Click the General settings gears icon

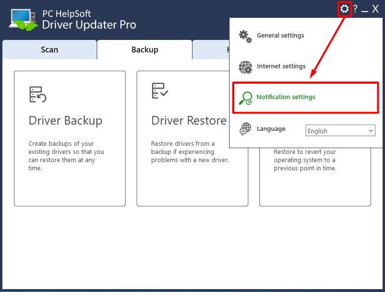[245, 36]
